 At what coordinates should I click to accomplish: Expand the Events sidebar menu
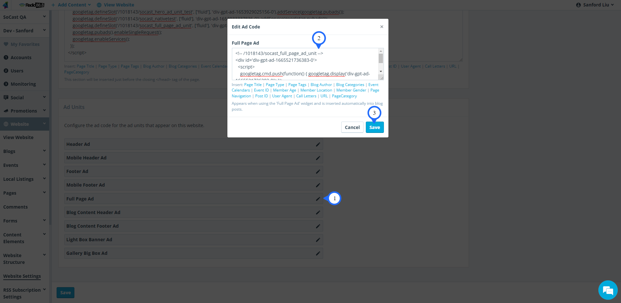(x=25, y=165)
